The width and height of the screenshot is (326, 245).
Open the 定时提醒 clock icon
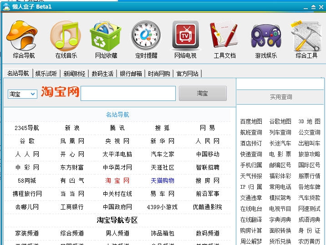pyautogui.click(x=146, y=35)
